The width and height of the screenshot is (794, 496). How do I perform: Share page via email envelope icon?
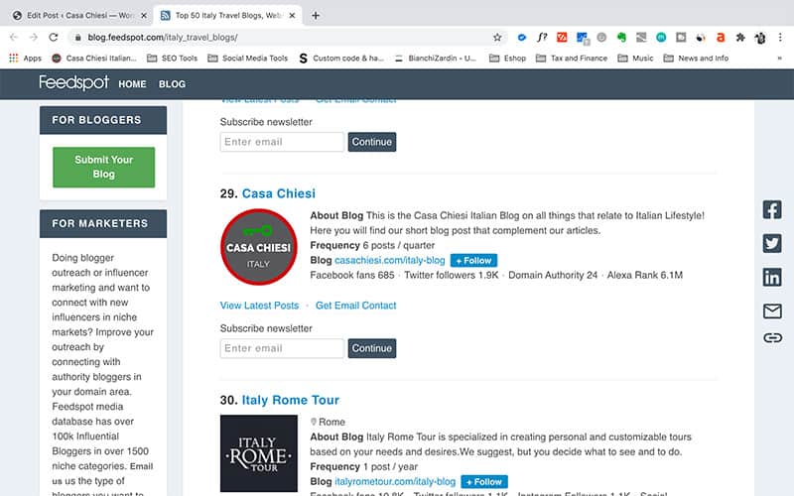coord(772,310)
